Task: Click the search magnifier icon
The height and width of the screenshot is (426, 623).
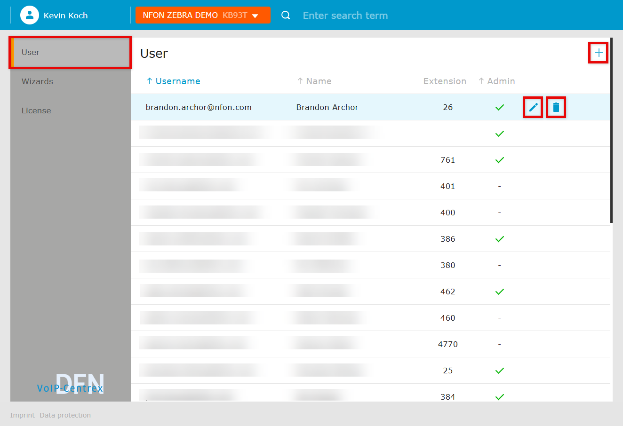Action: 286,16
